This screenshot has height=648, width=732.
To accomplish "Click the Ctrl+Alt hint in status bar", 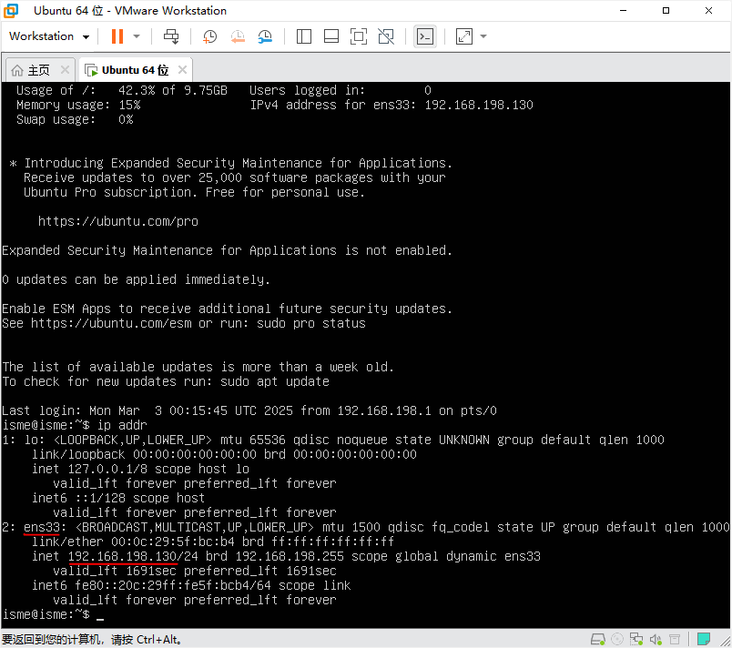I will (158, 639).
